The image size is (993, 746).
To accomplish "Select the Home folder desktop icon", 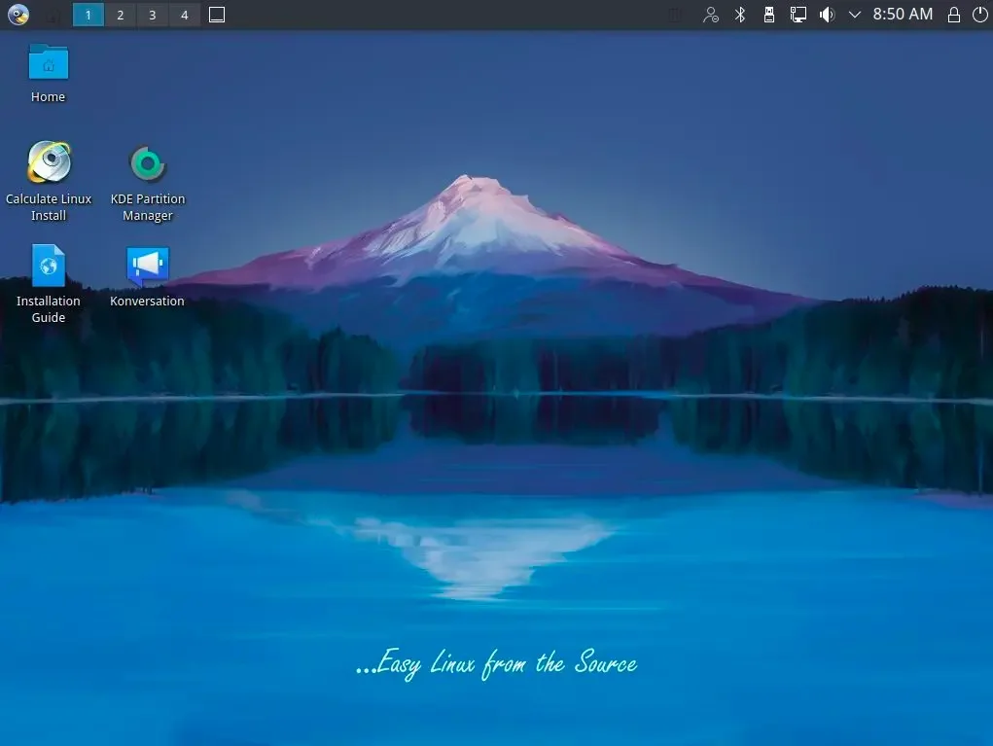I will click(48, 62).
